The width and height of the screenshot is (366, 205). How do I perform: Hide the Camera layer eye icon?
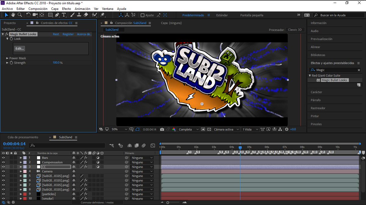tap(3, 171)
